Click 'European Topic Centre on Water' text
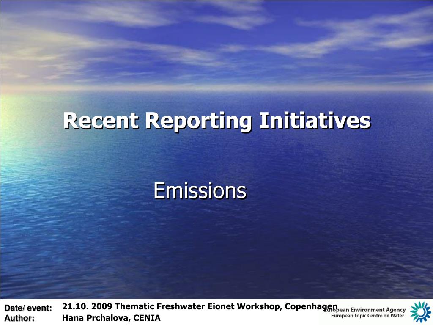The image size is (433, 325). 367,316
